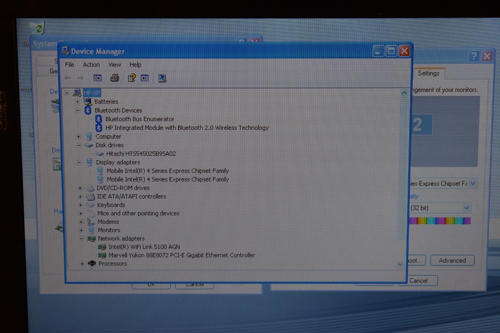The height and width of the screenshot is (333, 500).
Task: Click the show/hide console tree toolbar icon
Action: click(97, 78)
